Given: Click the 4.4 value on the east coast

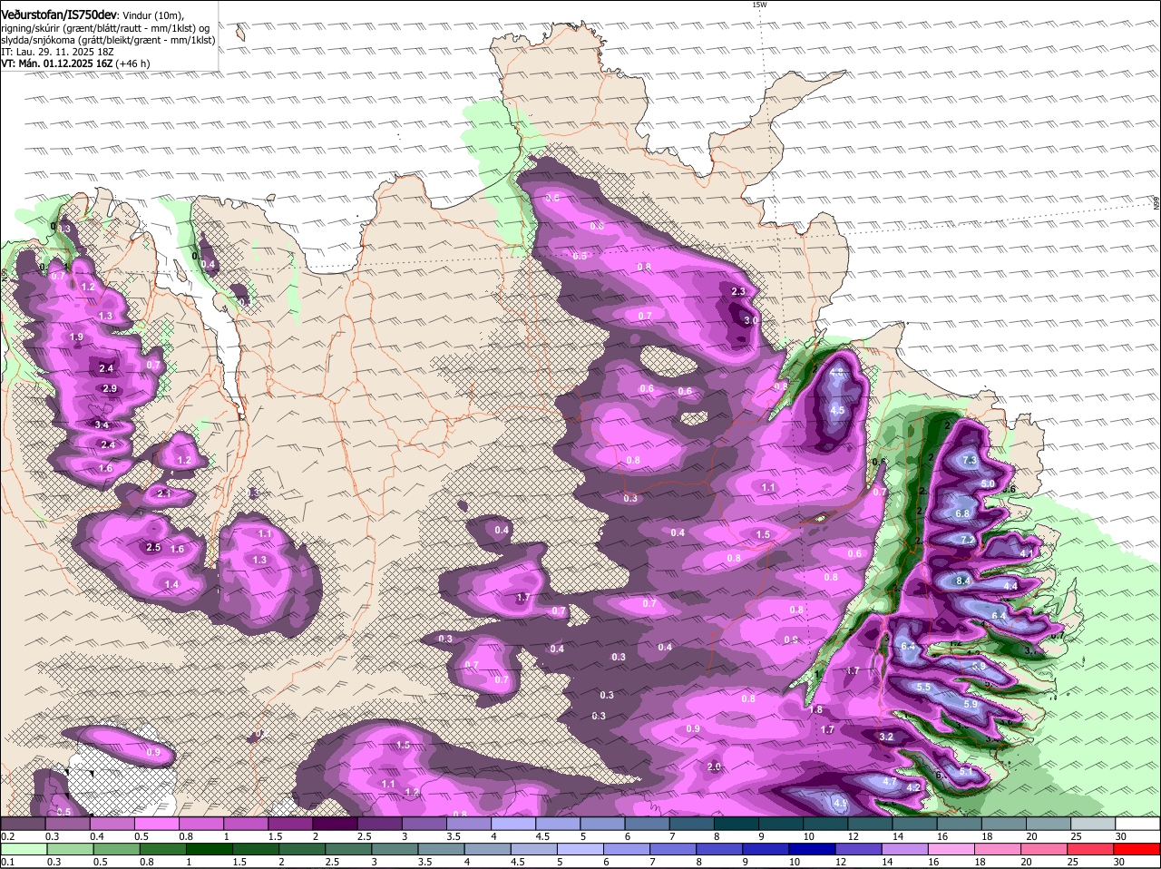Looking at the screenshot, I should [x=1010, y=586].
